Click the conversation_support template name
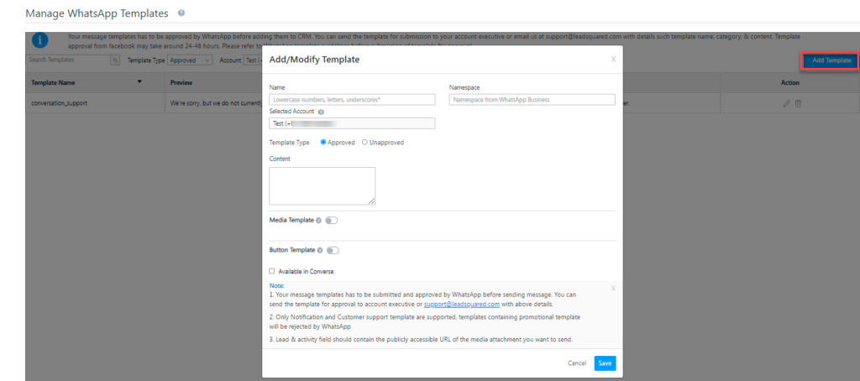 click(60, 102)
